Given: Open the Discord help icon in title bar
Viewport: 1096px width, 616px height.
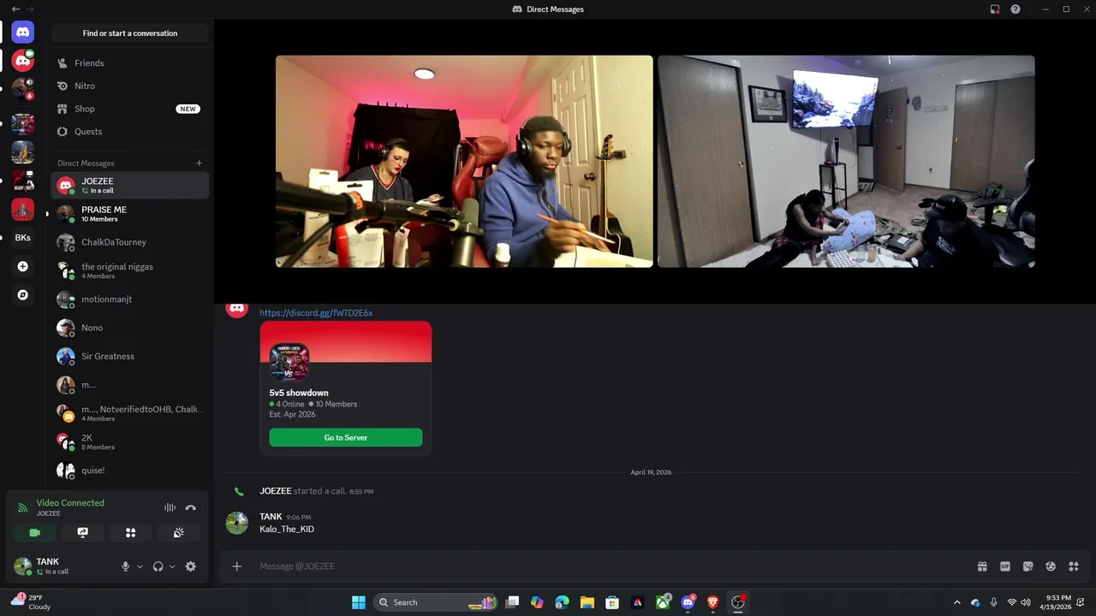Looking at the screenshot, I should click(x=1016, y=9).
